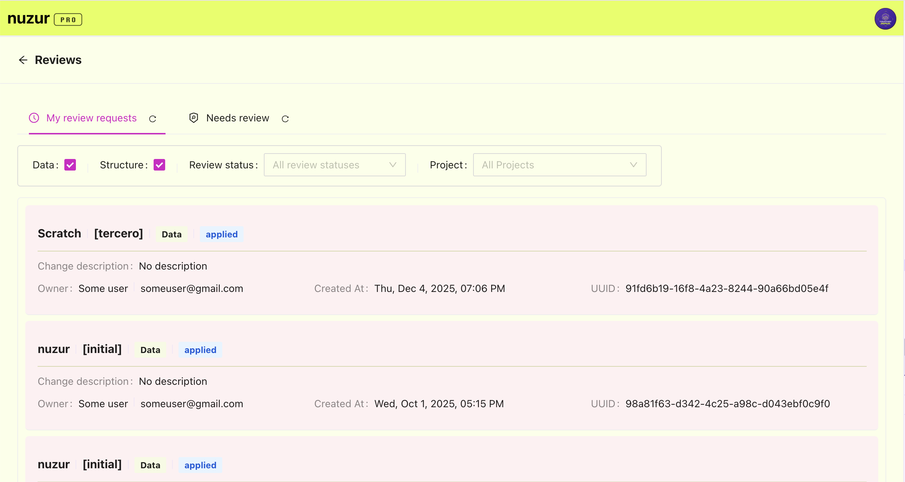Switch to the Needs review tab
The width and height of the screenshot is (905, 482).
coord(237,118)
